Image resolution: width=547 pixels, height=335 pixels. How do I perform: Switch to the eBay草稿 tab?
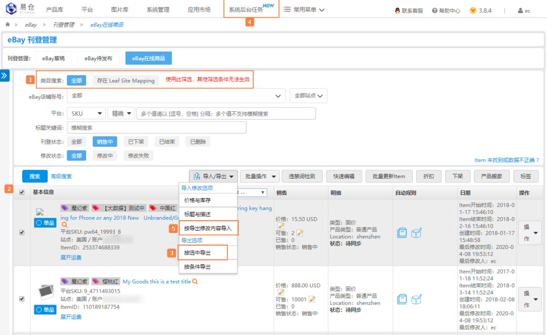tap(57, 58)
